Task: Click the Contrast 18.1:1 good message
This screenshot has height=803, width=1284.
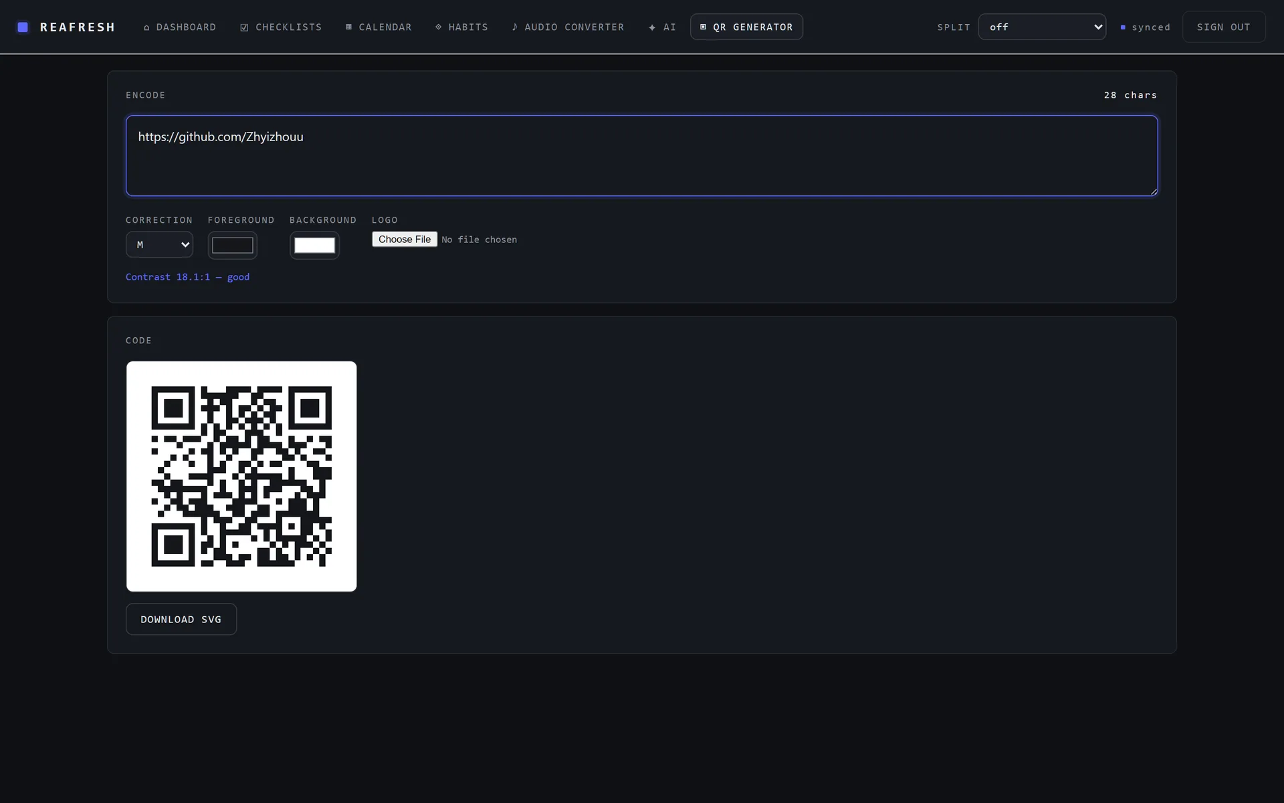Action: click(187, 277)
